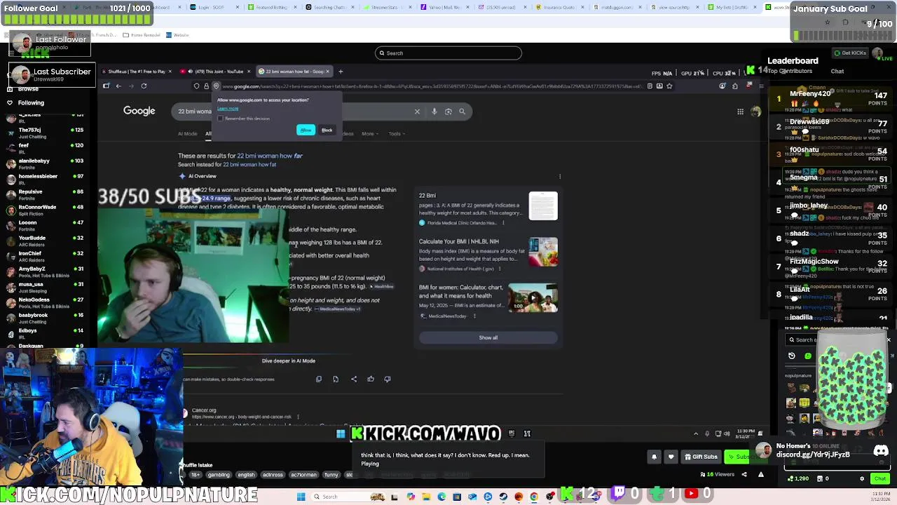Report stream warning icon

click(760, 475)
